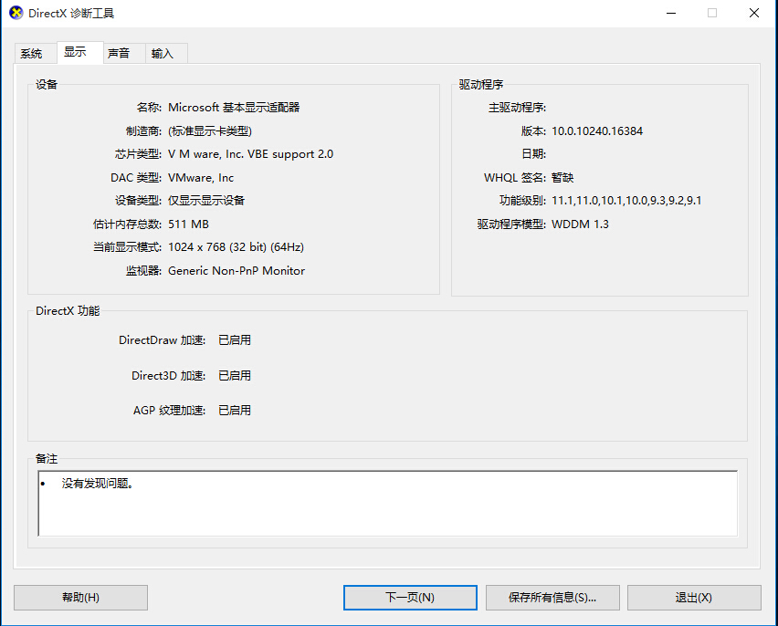Click the 保存所有信息(S) button
This screenshot has width=778, height=626.
pos(552,598)
